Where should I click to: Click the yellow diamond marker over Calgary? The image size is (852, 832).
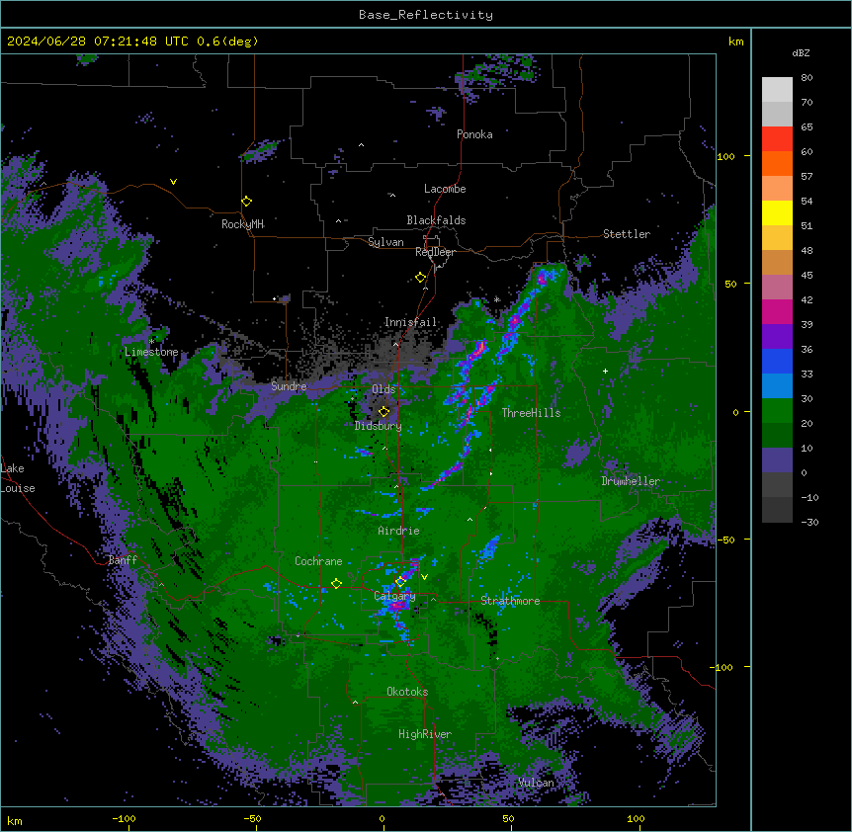click(401, 582)
